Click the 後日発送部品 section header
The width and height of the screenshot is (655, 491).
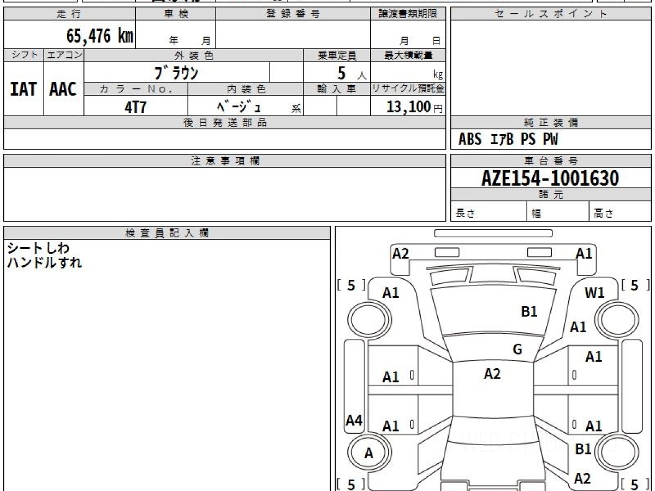225,123
